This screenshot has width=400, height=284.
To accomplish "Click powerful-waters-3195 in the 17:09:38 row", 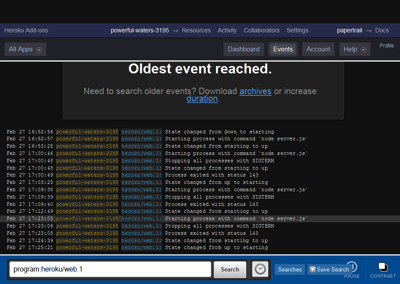I will tap(87, 190).
